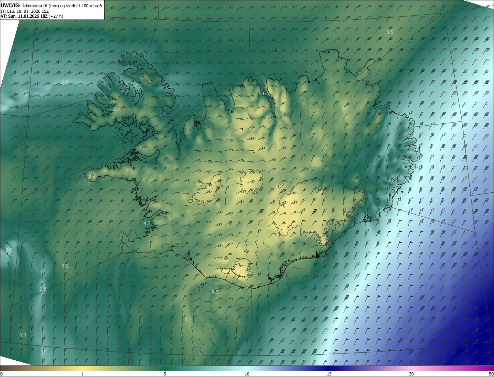Click the map value 4.0
Viewport: 494px width, 377px height.
pos(65,266)
